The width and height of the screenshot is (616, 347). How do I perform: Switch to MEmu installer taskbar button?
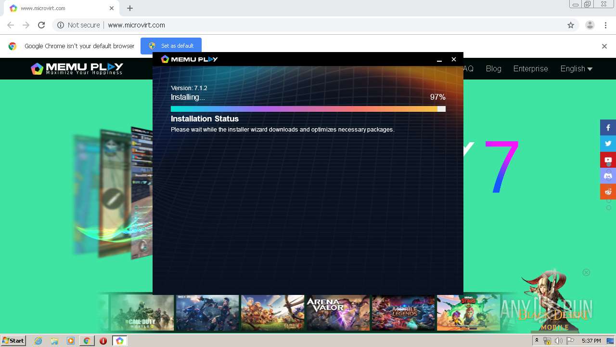tap(119, 341)
